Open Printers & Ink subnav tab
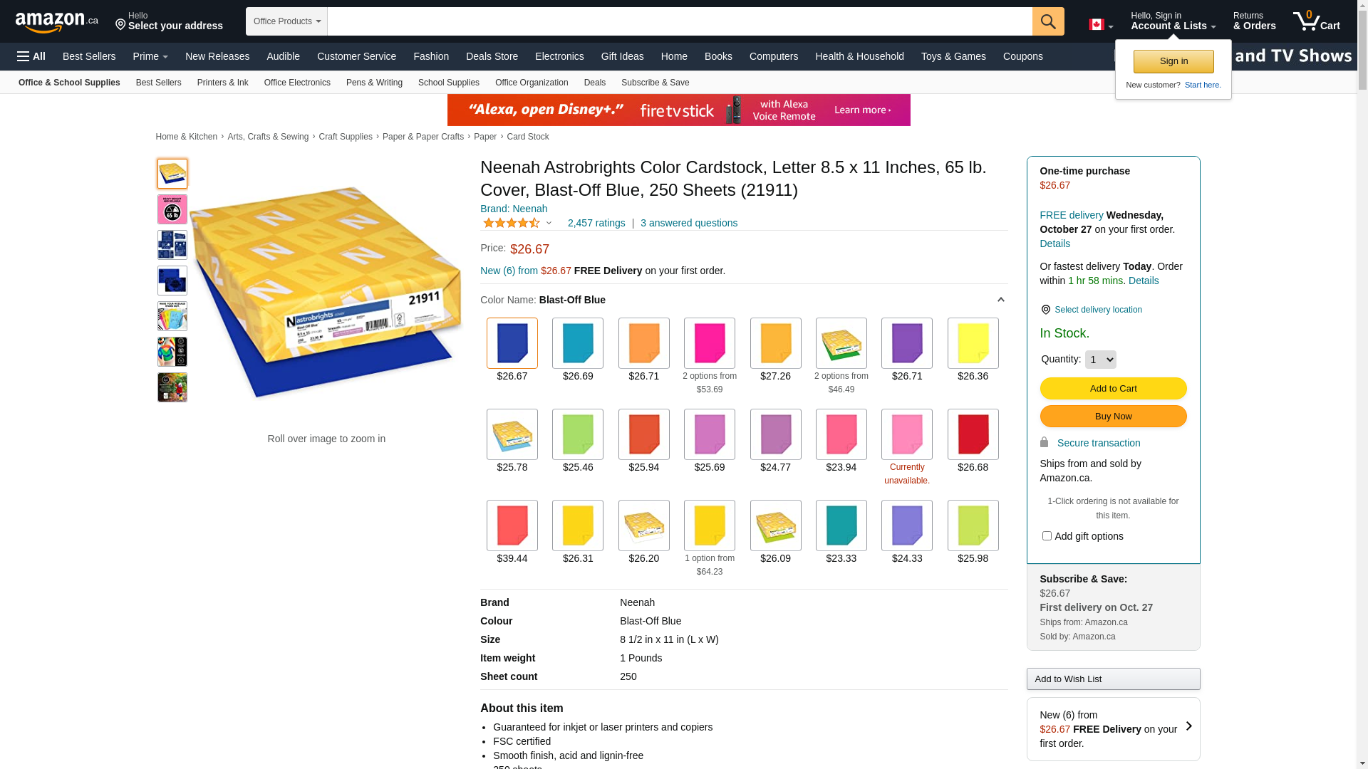1368x769 pixels. click(x=222, y=83)
